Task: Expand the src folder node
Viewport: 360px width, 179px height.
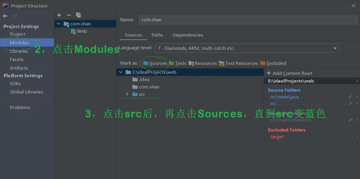Action: (x=127, y=94)
